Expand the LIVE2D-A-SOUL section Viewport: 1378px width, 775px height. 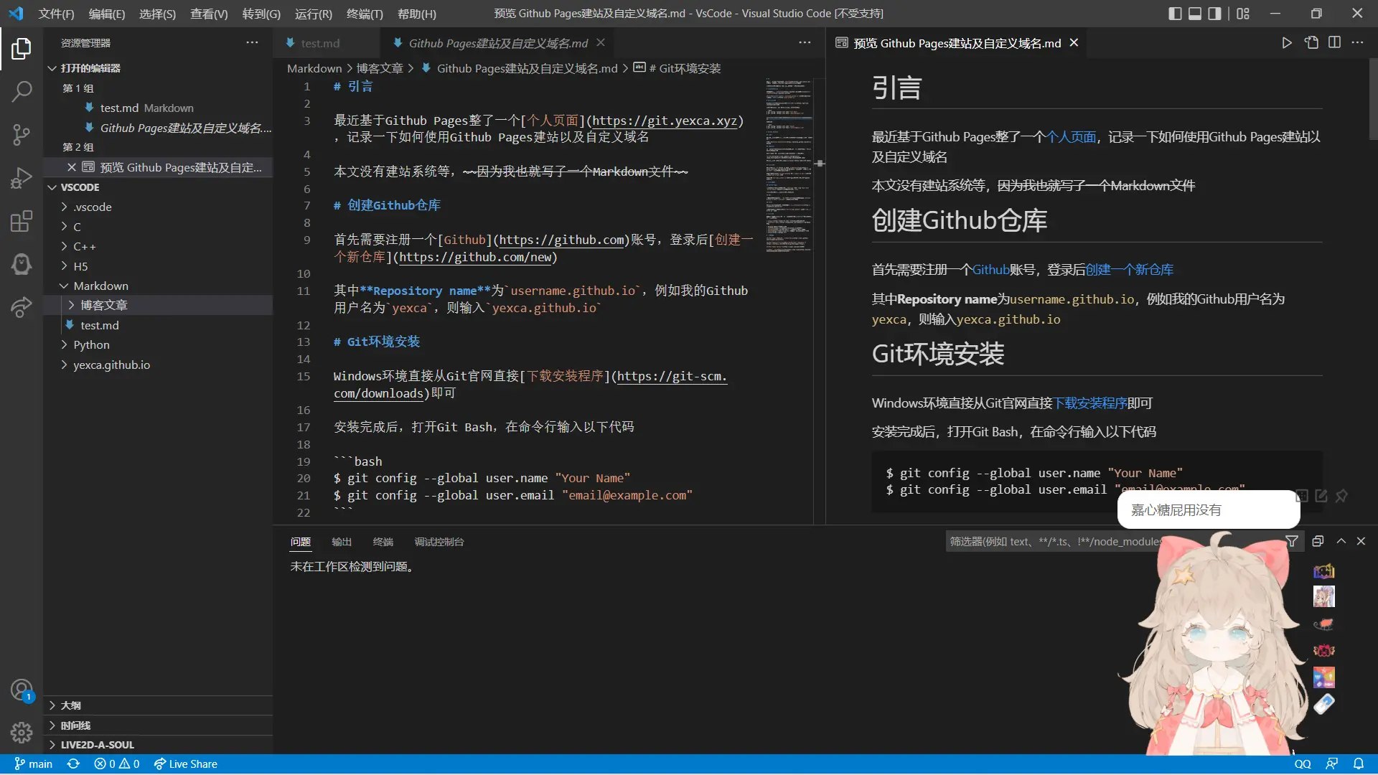(x=158, y=745)
